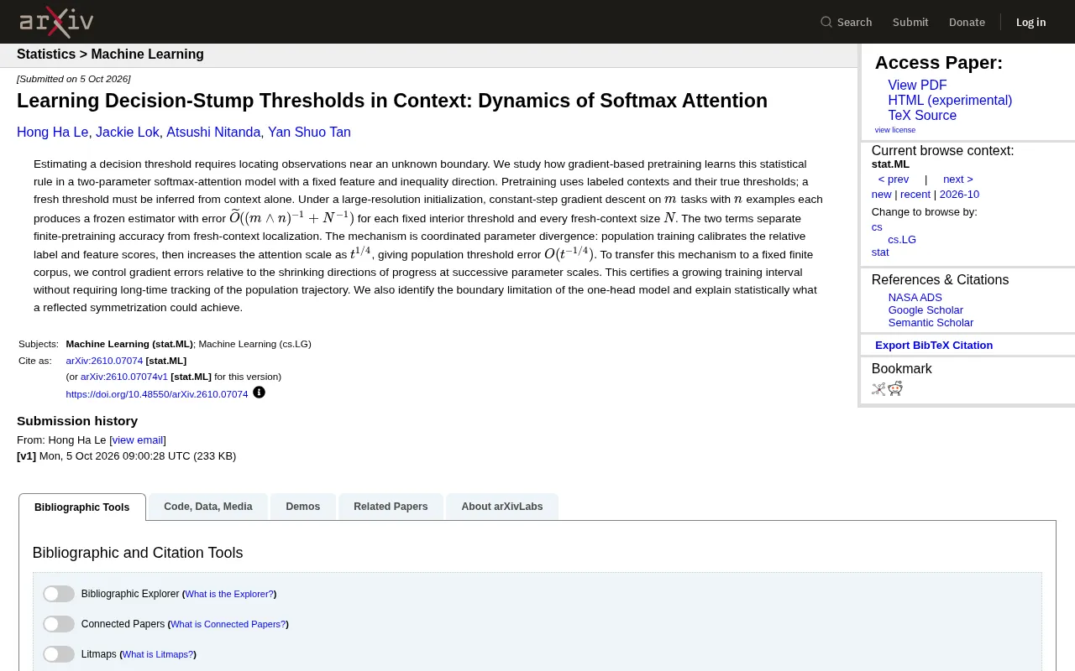Select the Demos tab
This screenshot has width=1075, height=671.
tap(303, 507)
